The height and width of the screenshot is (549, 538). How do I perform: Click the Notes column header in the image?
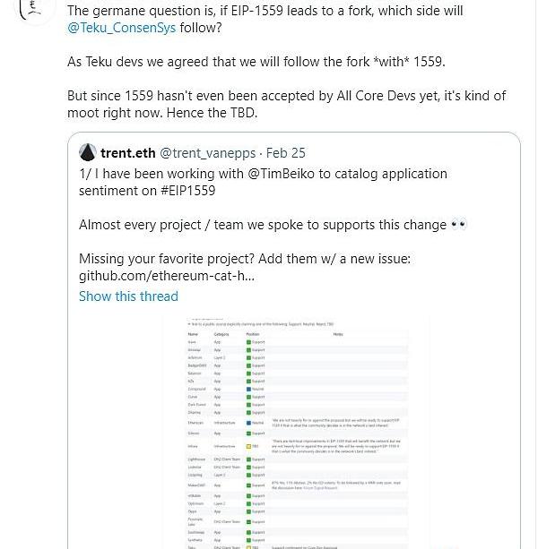point(337,333)
